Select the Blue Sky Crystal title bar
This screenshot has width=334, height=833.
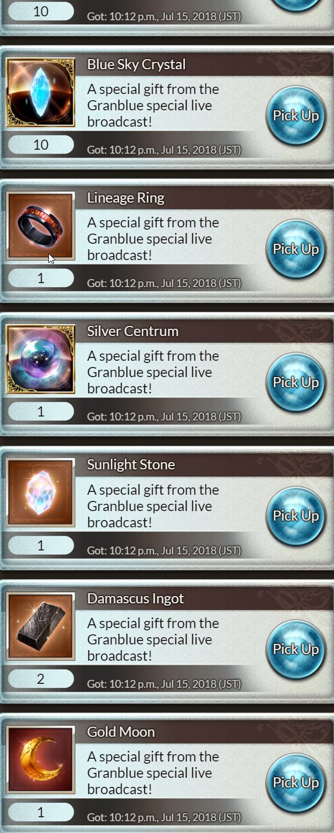pyautogui.click(x=205, y=64)
